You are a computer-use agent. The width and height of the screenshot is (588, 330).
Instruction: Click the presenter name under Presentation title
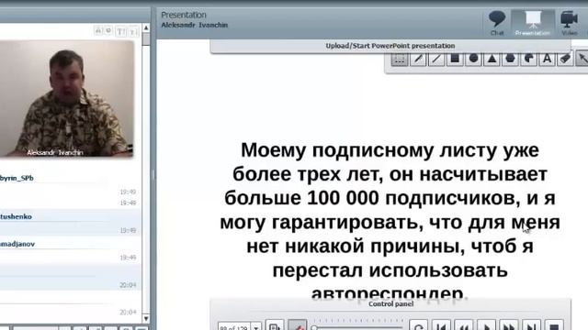194,25
